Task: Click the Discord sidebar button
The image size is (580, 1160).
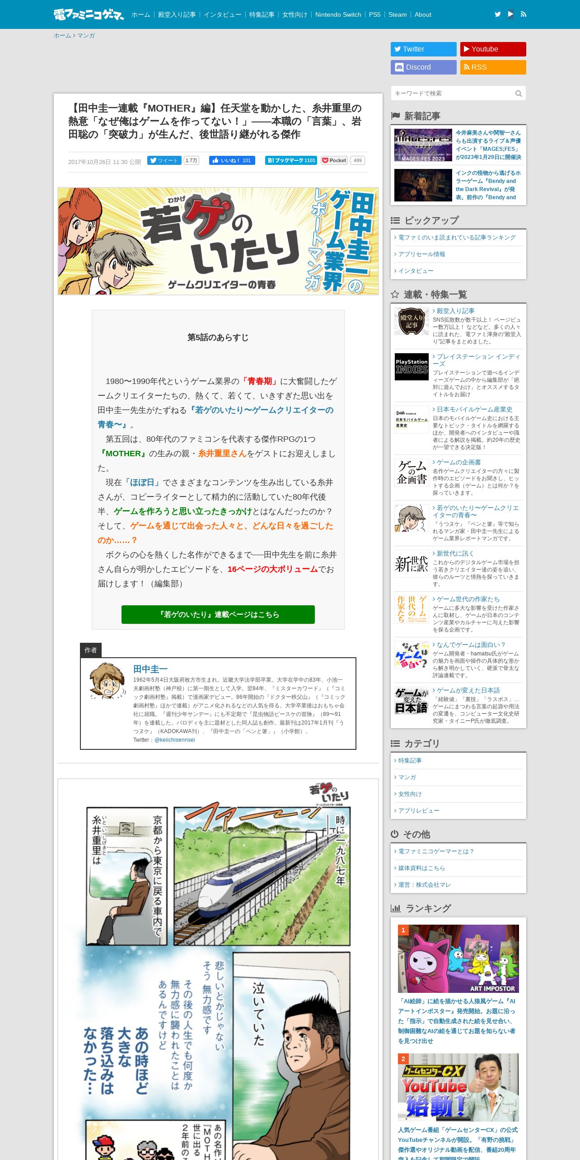Action: (x=424, y=67)
